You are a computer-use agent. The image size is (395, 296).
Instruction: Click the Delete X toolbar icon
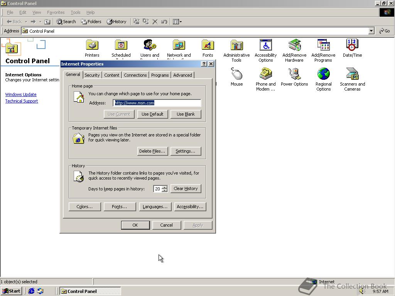155,22
